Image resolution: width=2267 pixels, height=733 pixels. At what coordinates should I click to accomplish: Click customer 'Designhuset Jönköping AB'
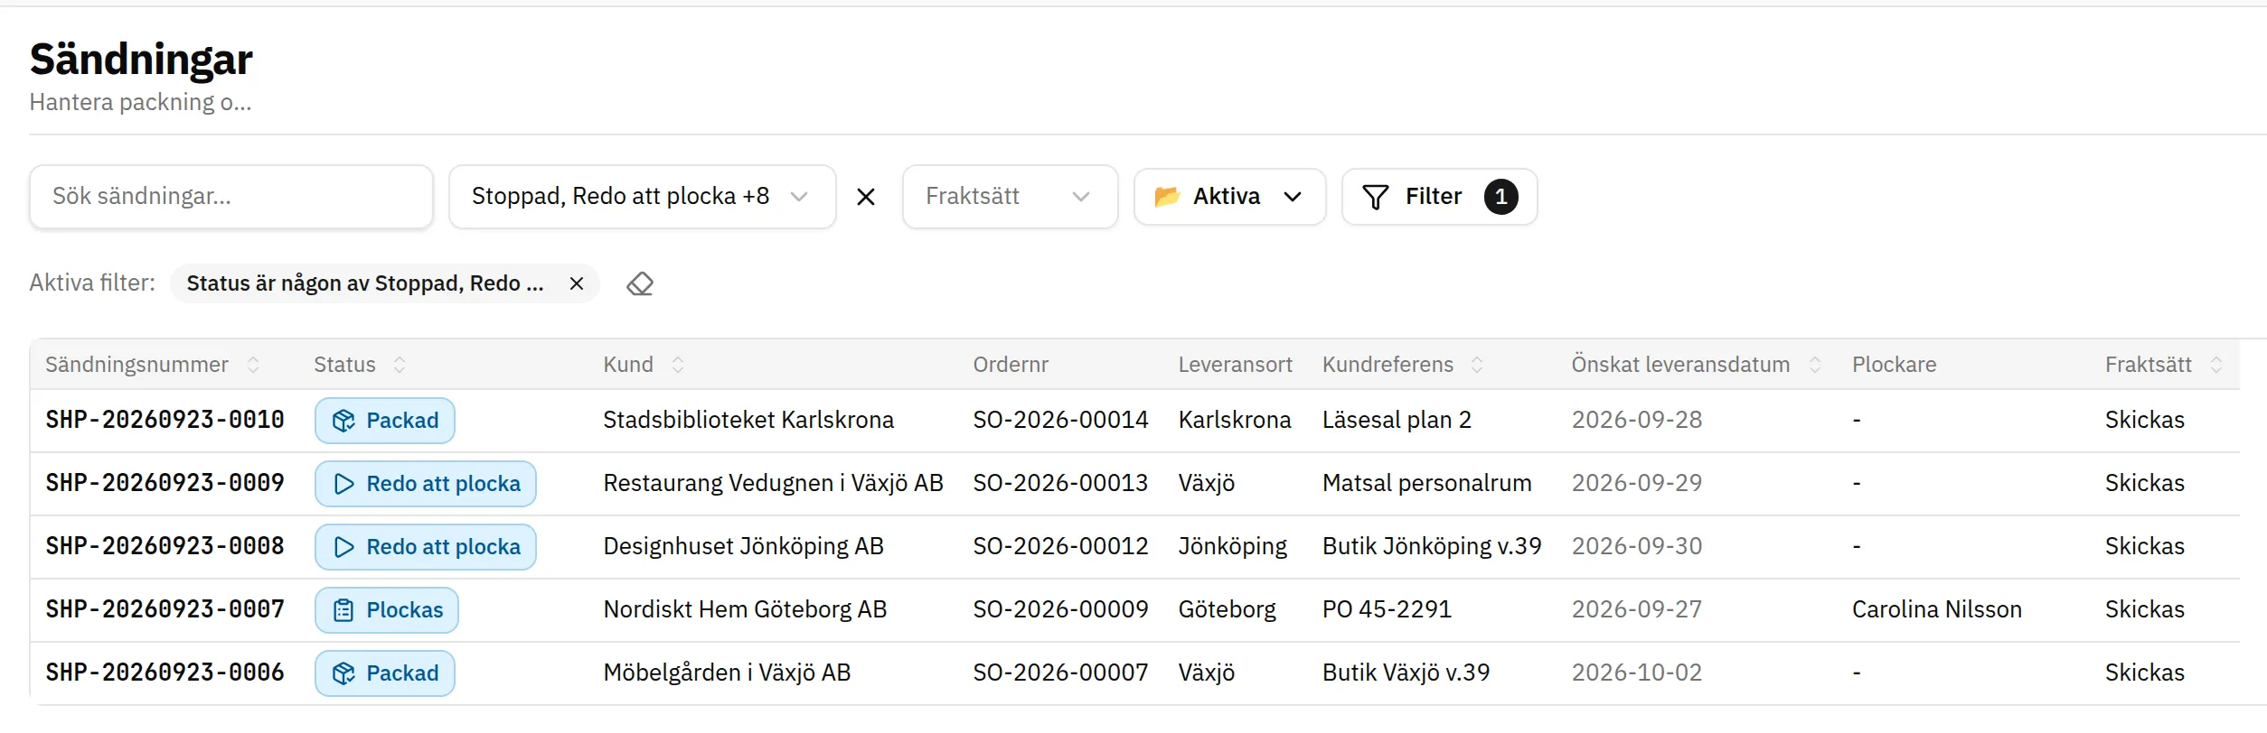pos(743,546)
